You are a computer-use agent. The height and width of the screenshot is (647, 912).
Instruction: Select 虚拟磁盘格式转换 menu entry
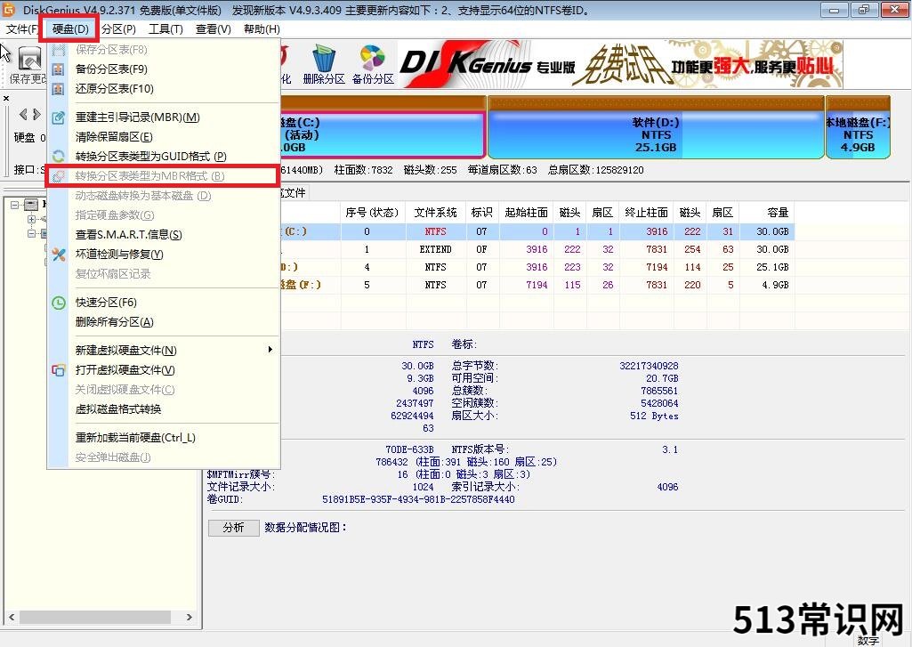tap(163, 409)
